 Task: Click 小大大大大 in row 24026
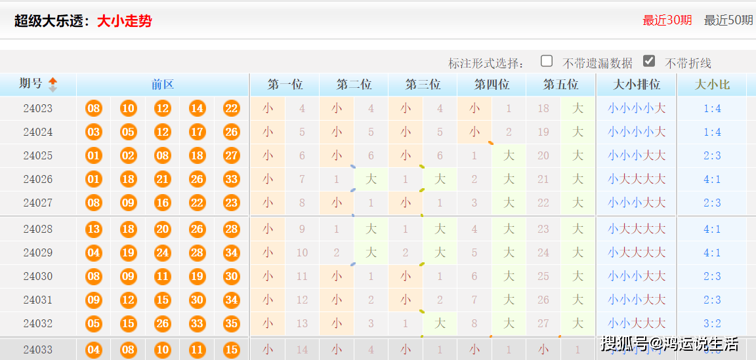pyautogui.click(x=637, y=179)
